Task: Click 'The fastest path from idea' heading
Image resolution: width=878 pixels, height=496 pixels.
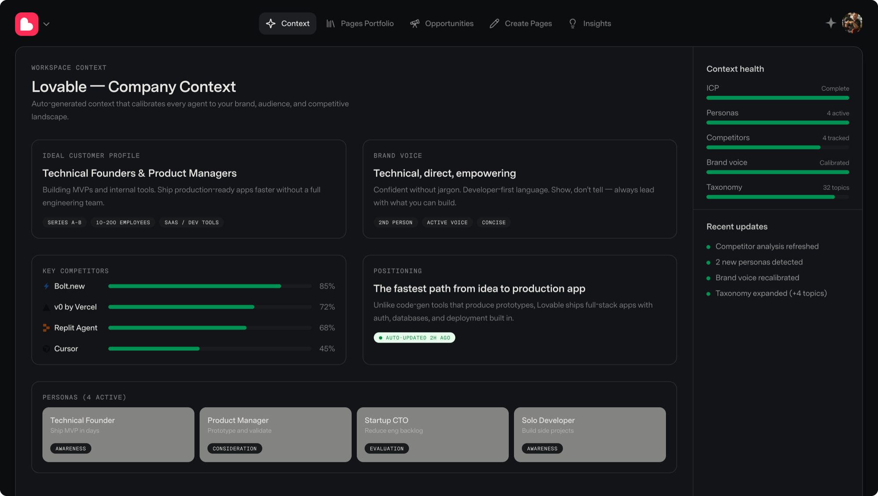Action: (480, 289)
